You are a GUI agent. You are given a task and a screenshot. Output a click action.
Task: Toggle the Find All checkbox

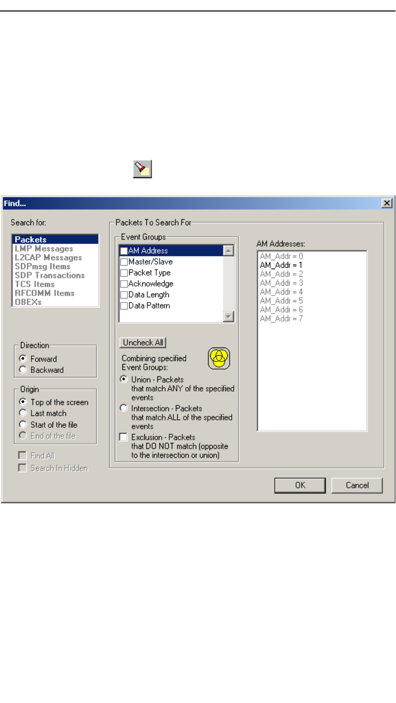22,456
